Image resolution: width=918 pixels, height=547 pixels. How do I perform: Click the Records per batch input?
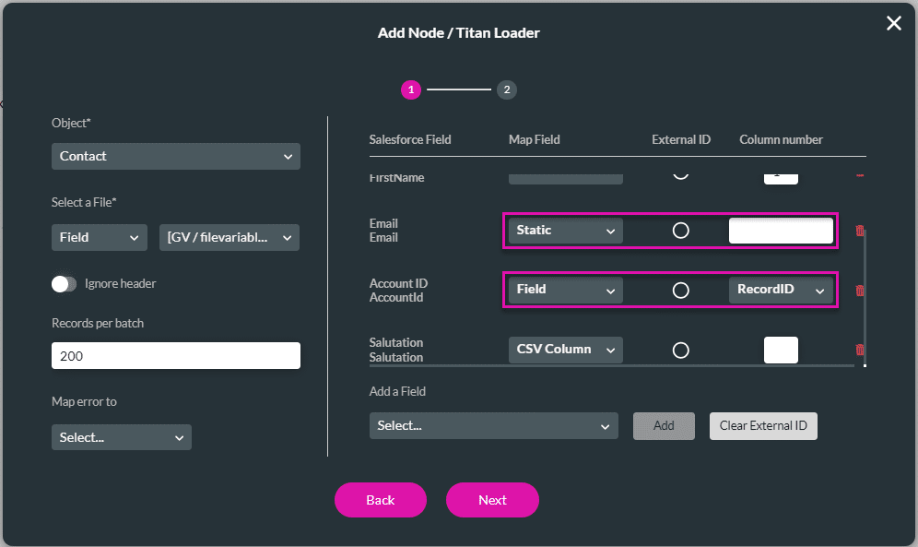[175, 356]
